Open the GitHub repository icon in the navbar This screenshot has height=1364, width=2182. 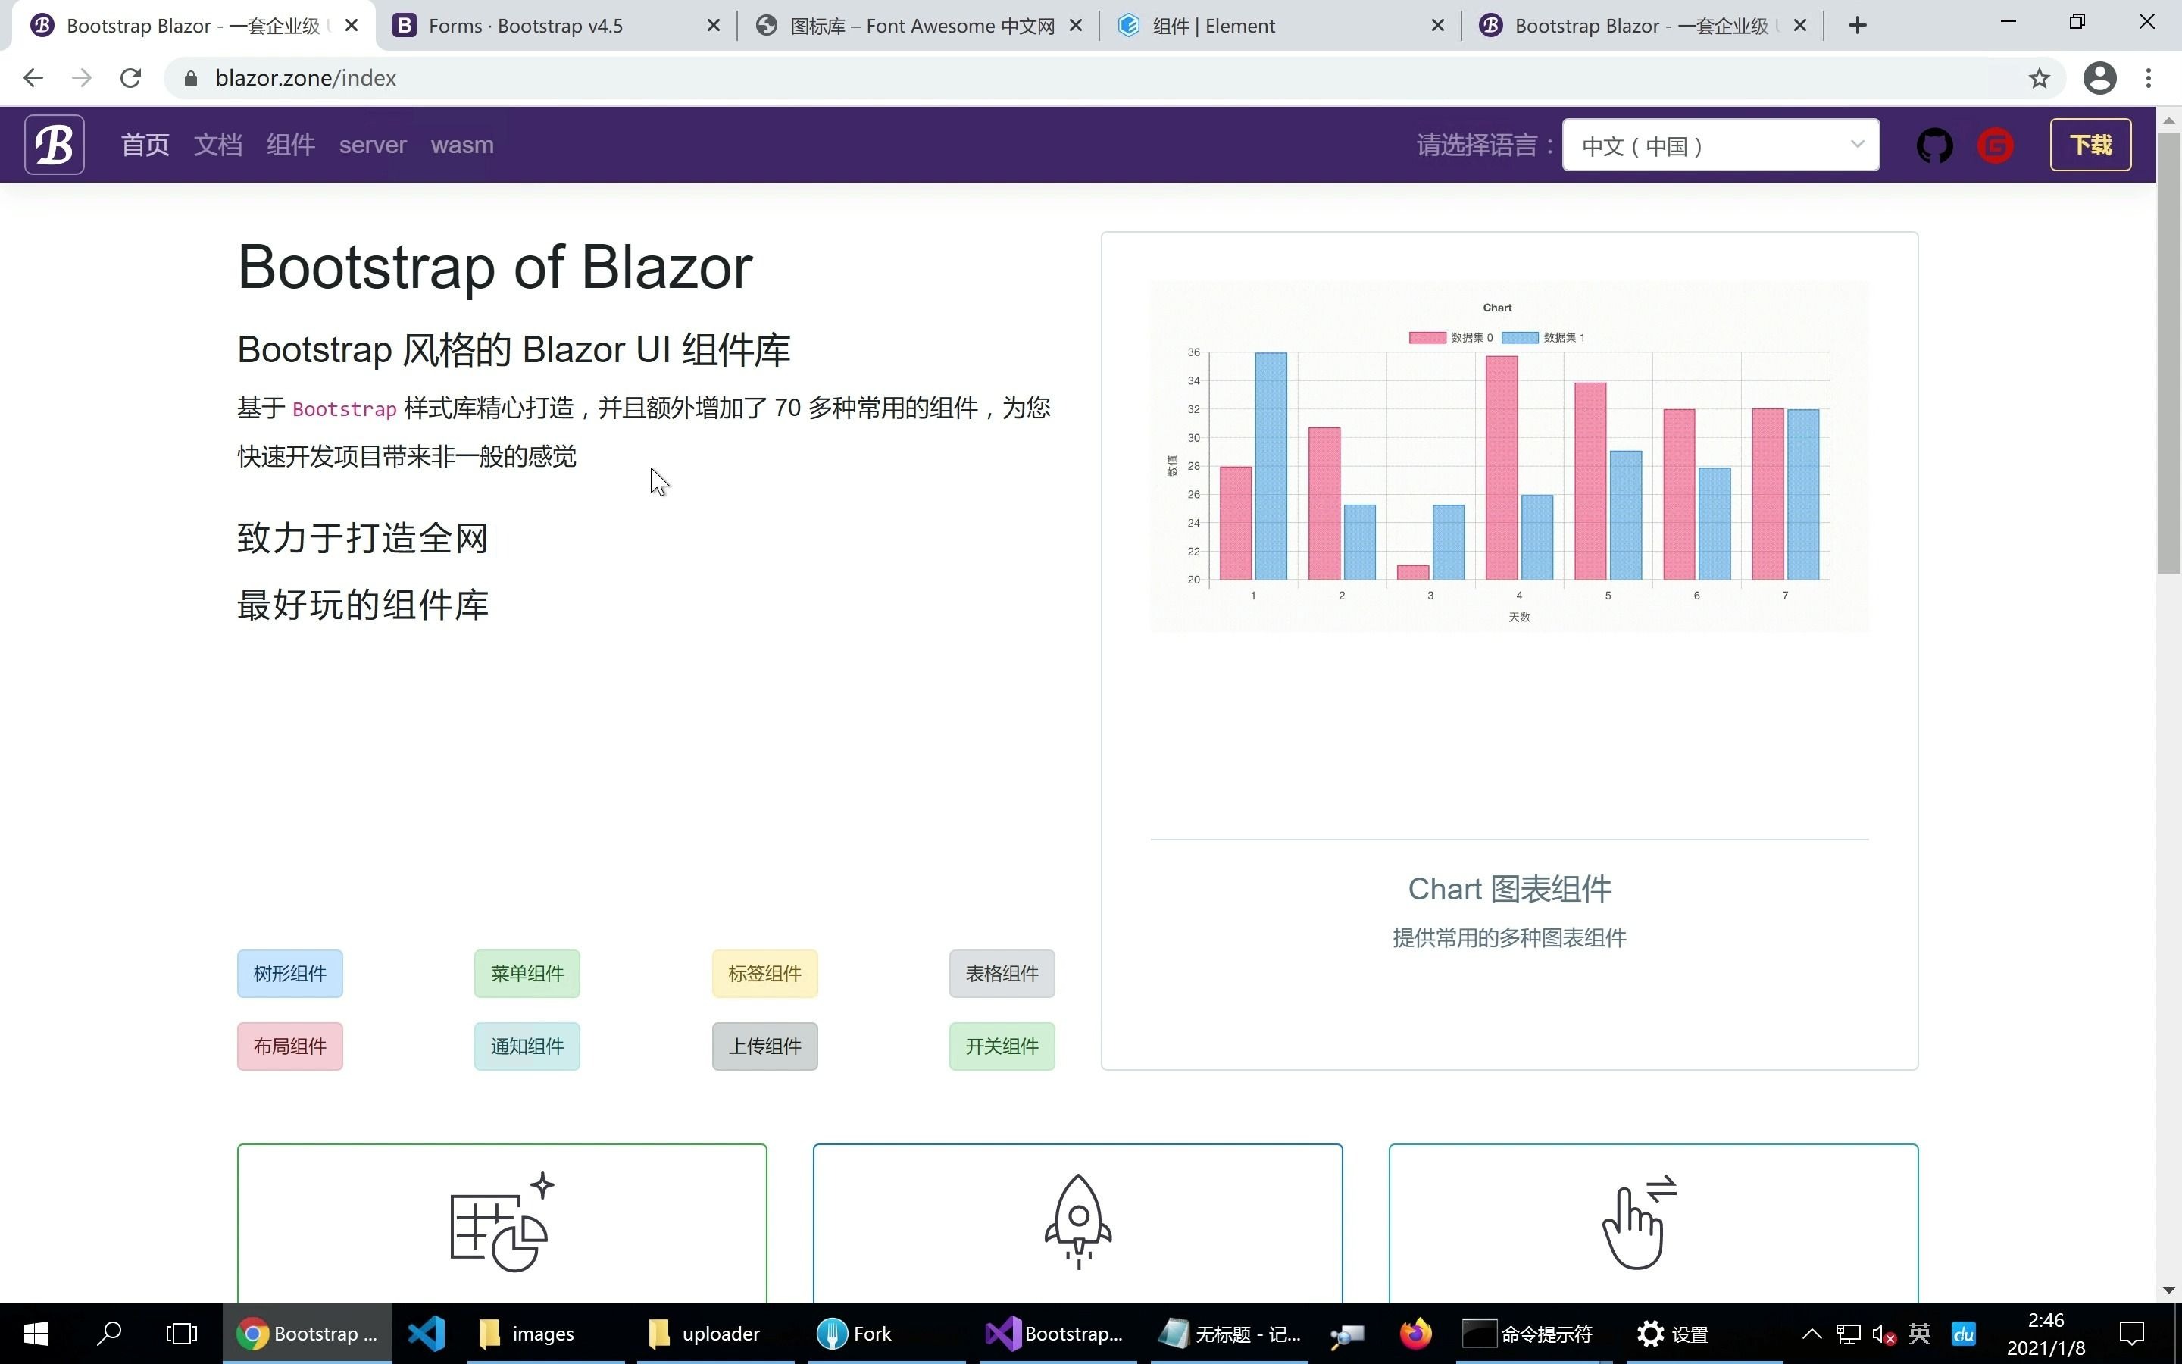[1935, 144]
